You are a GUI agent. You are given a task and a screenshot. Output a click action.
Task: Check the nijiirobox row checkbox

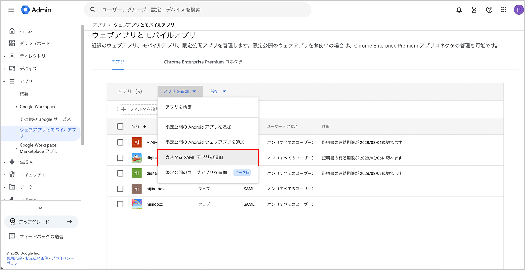[x=120, y=204]
